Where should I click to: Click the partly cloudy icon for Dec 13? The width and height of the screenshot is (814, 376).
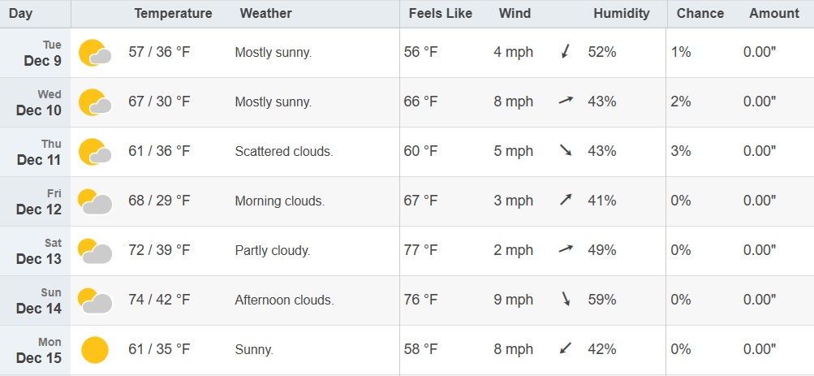[x=94, y=251]
